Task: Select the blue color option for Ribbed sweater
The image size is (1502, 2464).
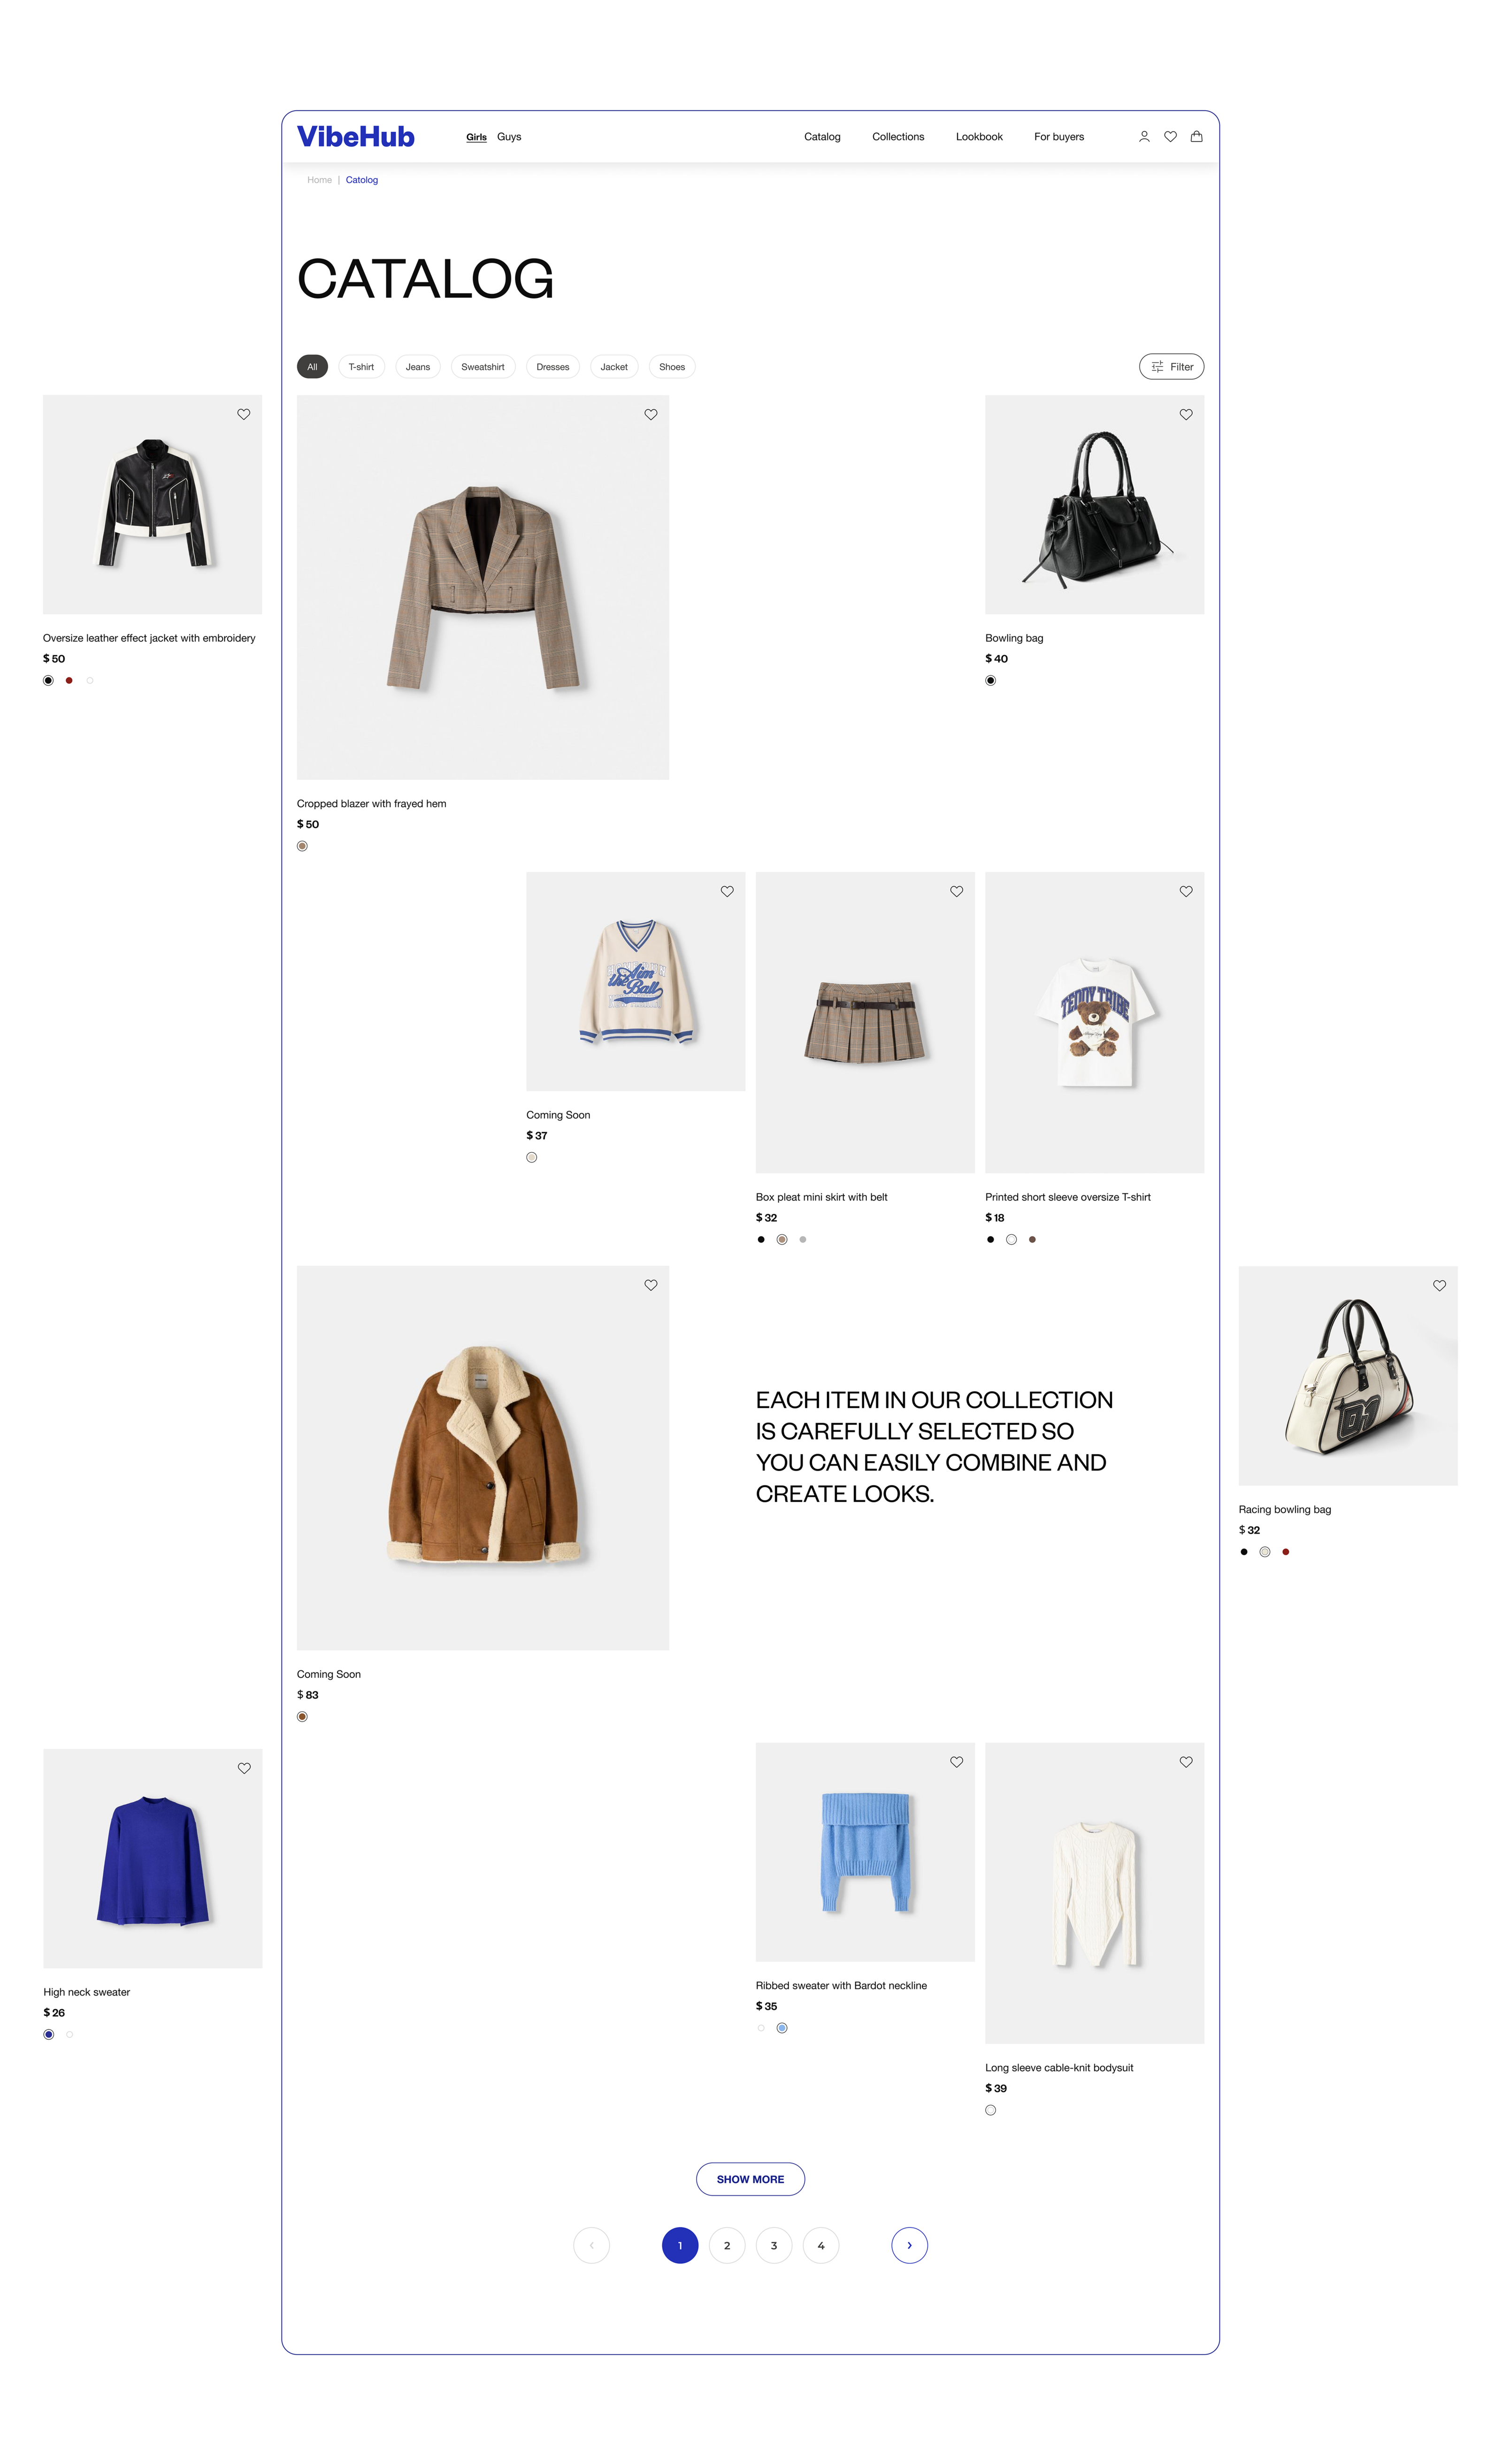Action: tap(782, 2028)
